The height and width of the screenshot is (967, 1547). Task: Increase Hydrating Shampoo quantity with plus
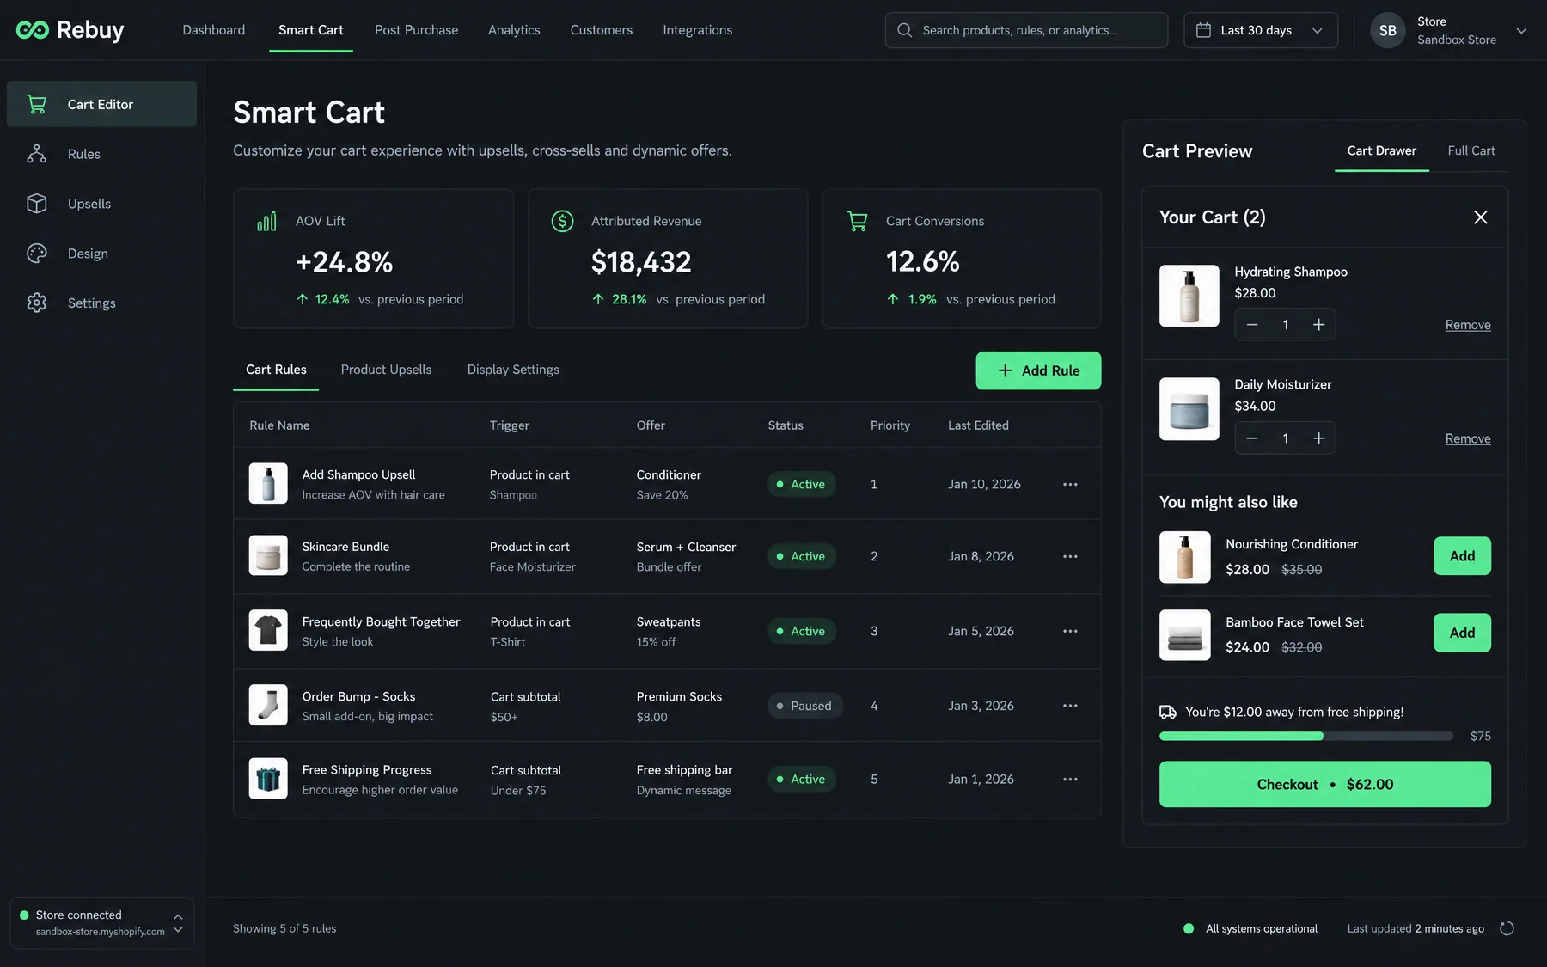(x=1318, y=324)
